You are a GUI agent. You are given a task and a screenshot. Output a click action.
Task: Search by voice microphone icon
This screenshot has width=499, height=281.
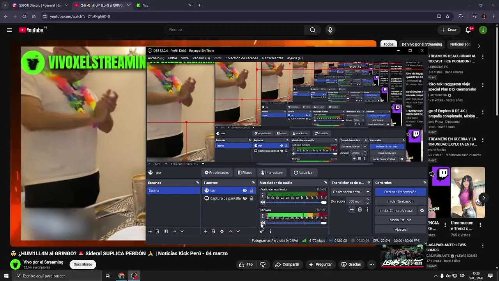pyautogui.click(x=330, y=30)
